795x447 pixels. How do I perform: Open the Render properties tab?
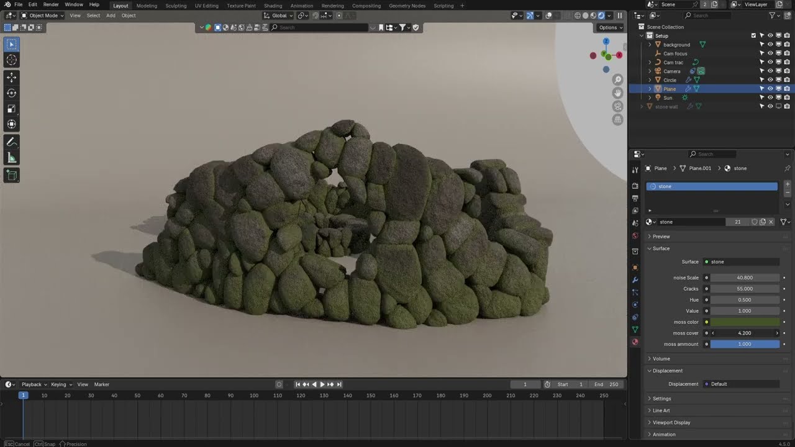pyautogui.click(x=635, y=186)
